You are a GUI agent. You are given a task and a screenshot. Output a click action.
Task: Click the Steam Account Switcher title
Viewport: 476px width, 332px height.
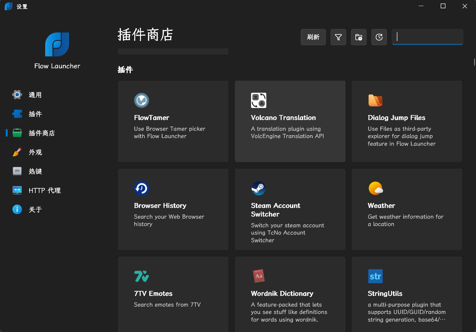coord(276,210)
